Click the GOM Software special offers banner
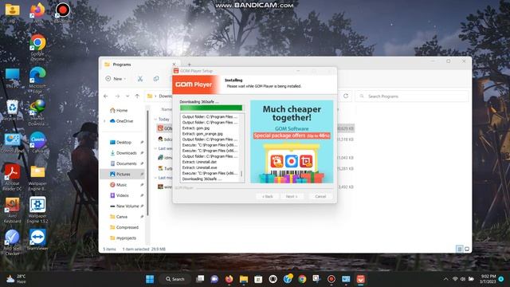Viewport: 510px width, 287px height. tap(292, 142)
